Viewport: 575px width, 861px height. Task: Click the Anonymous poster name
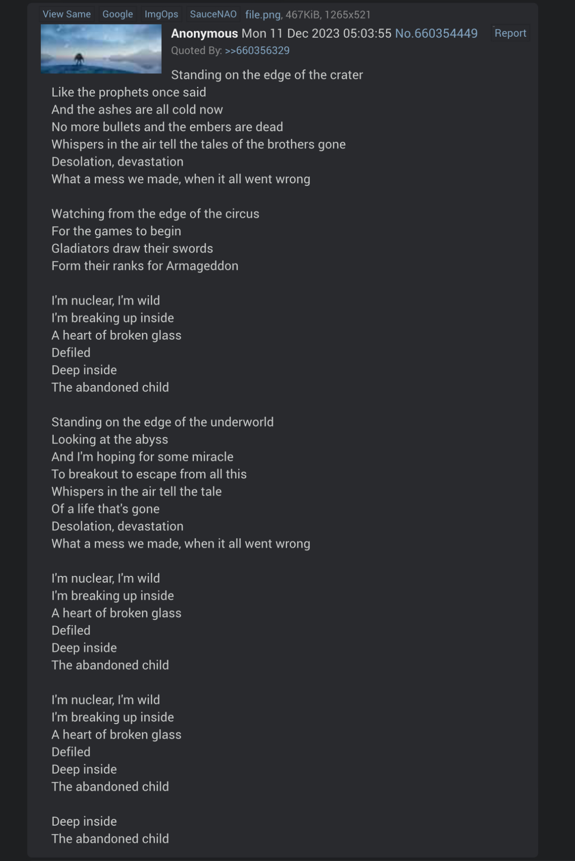204,34
